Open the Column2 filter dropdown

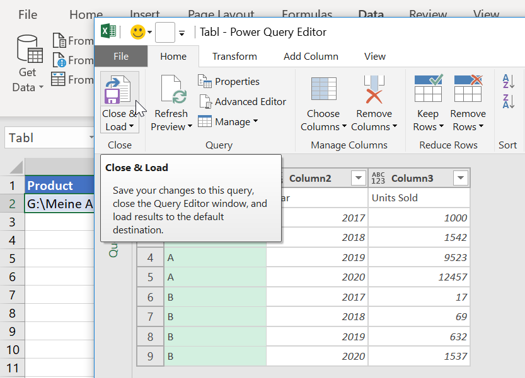click(358, 179)
